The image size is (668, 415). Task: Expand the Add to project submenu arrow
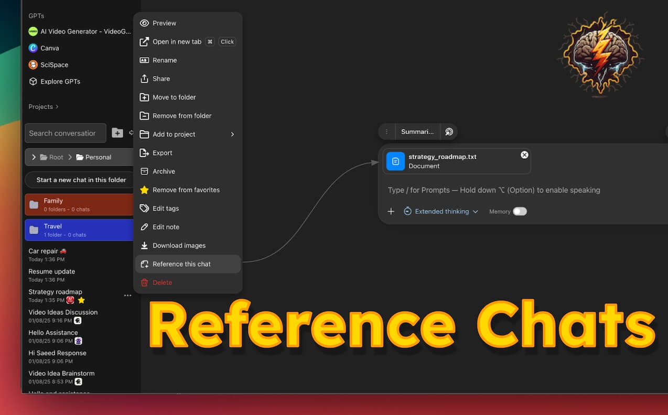coord(232,135)
